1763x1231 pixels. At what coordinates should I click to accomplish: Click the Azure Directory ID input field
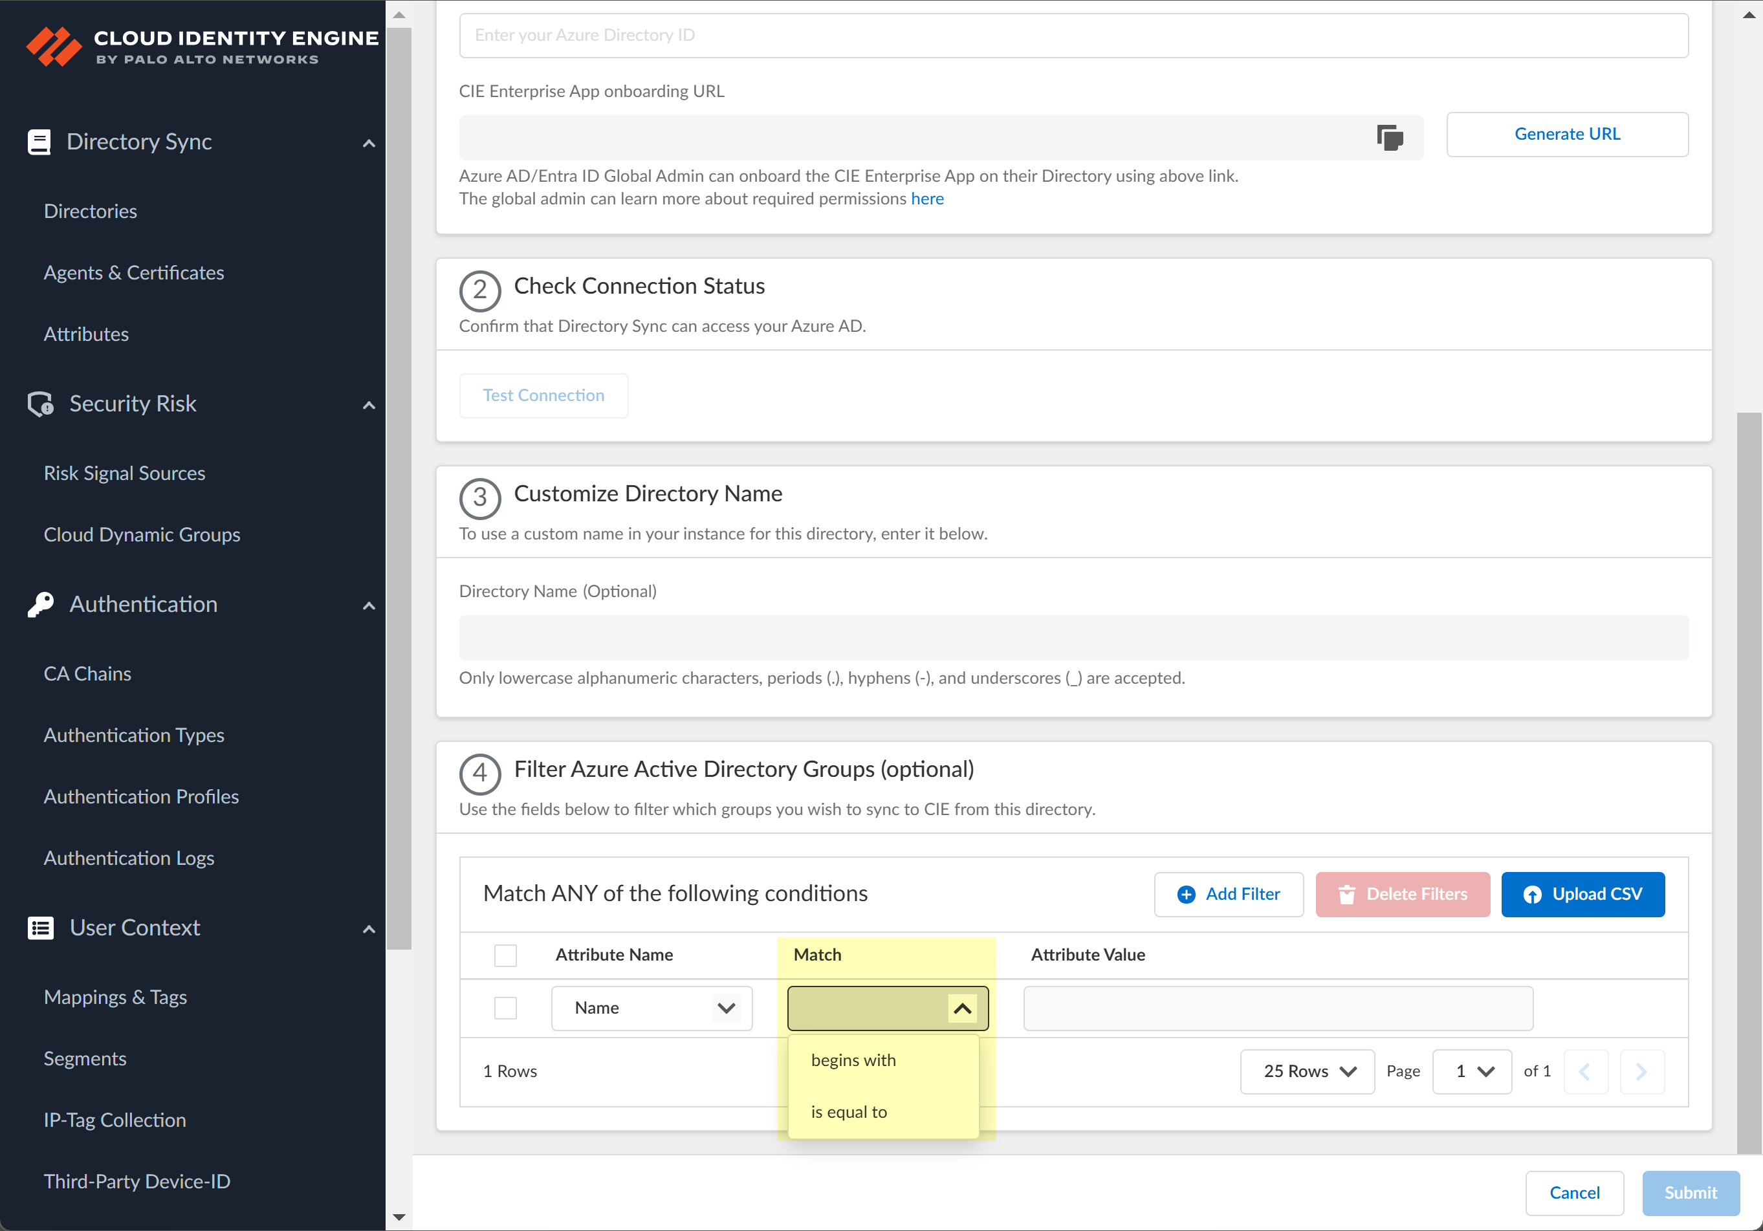(x=1073, y=36)
